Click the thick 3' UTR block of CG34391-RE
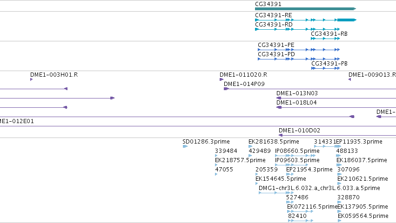Image resolution: width=396 pixels, height=223 pixels. [347, 20]
